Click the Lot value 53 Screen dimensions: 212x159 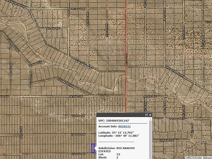pyautogui.click(x=118, y=154)
